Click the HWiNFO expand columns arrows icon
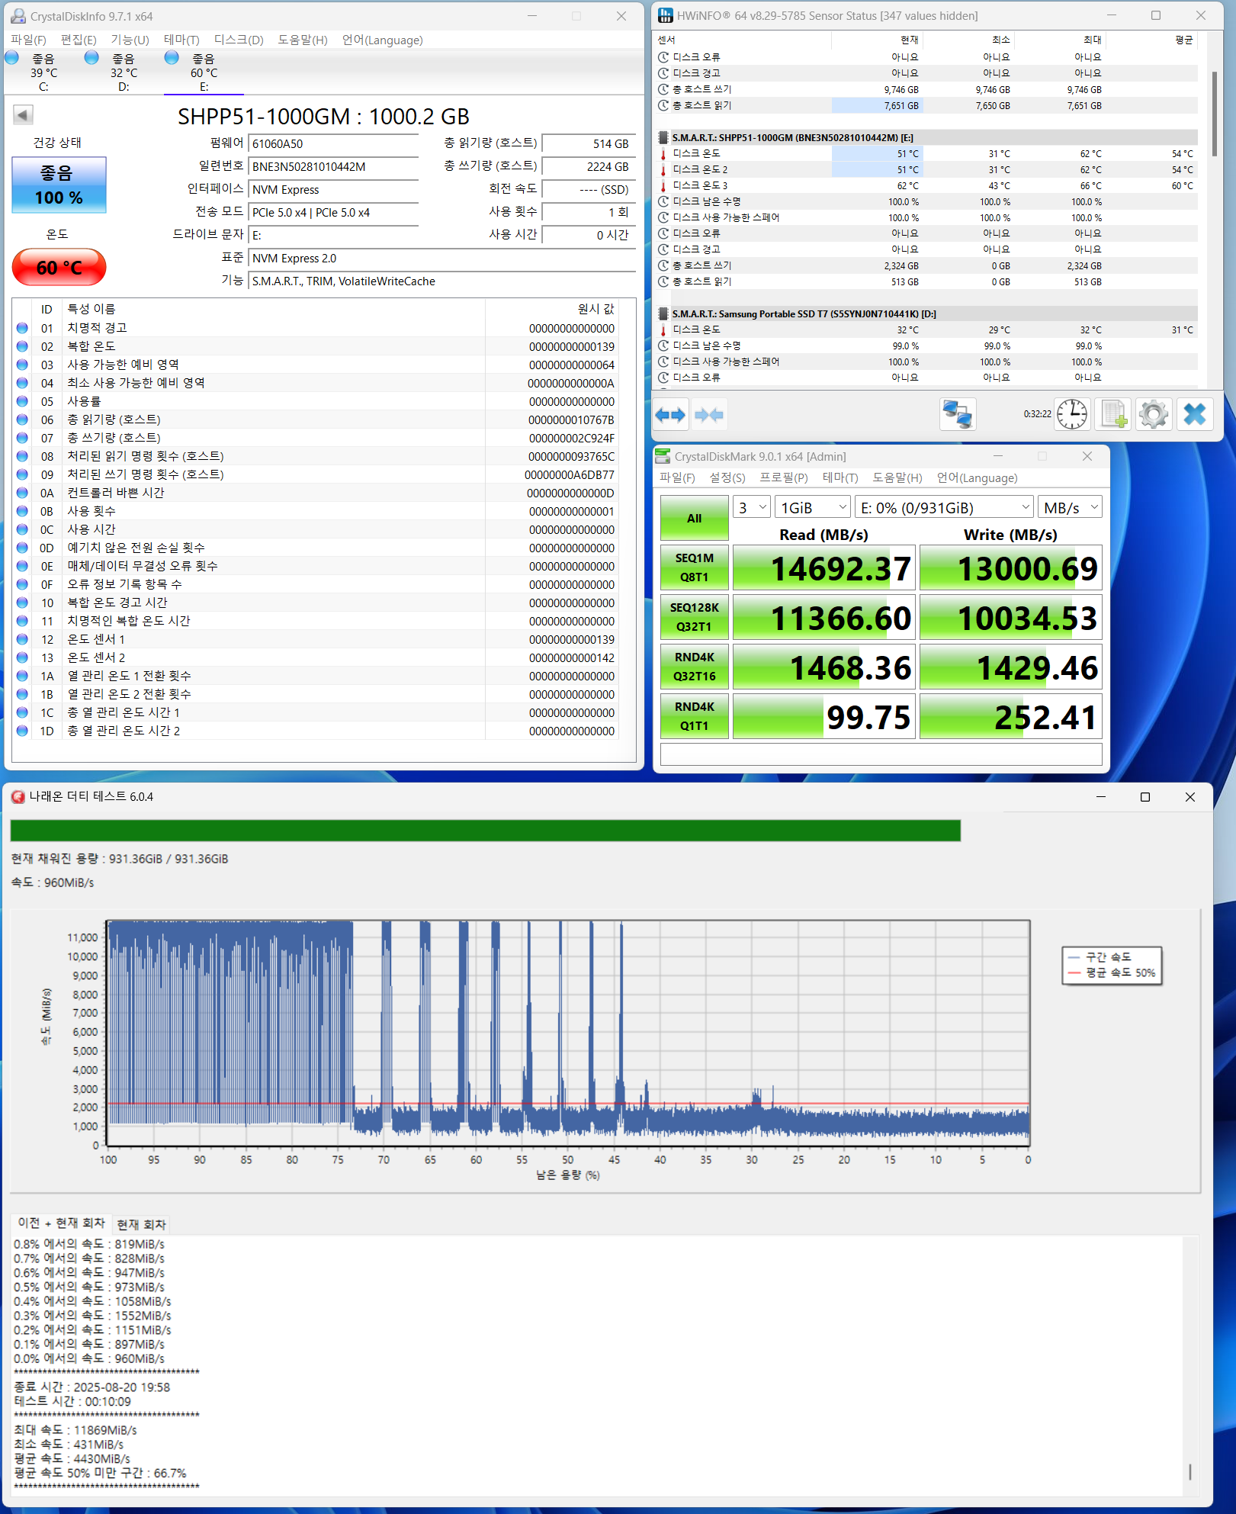The width and height of the screenshot is (1236, 1514). coord(670,415)
